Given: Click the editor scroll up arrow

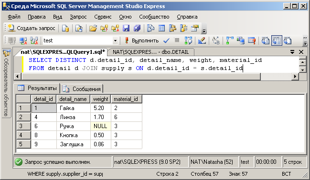Looking at the screenshot, I should point(302,62).
